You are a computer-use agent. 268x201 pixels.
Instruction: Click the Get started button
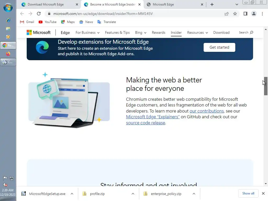click(219, 47)
